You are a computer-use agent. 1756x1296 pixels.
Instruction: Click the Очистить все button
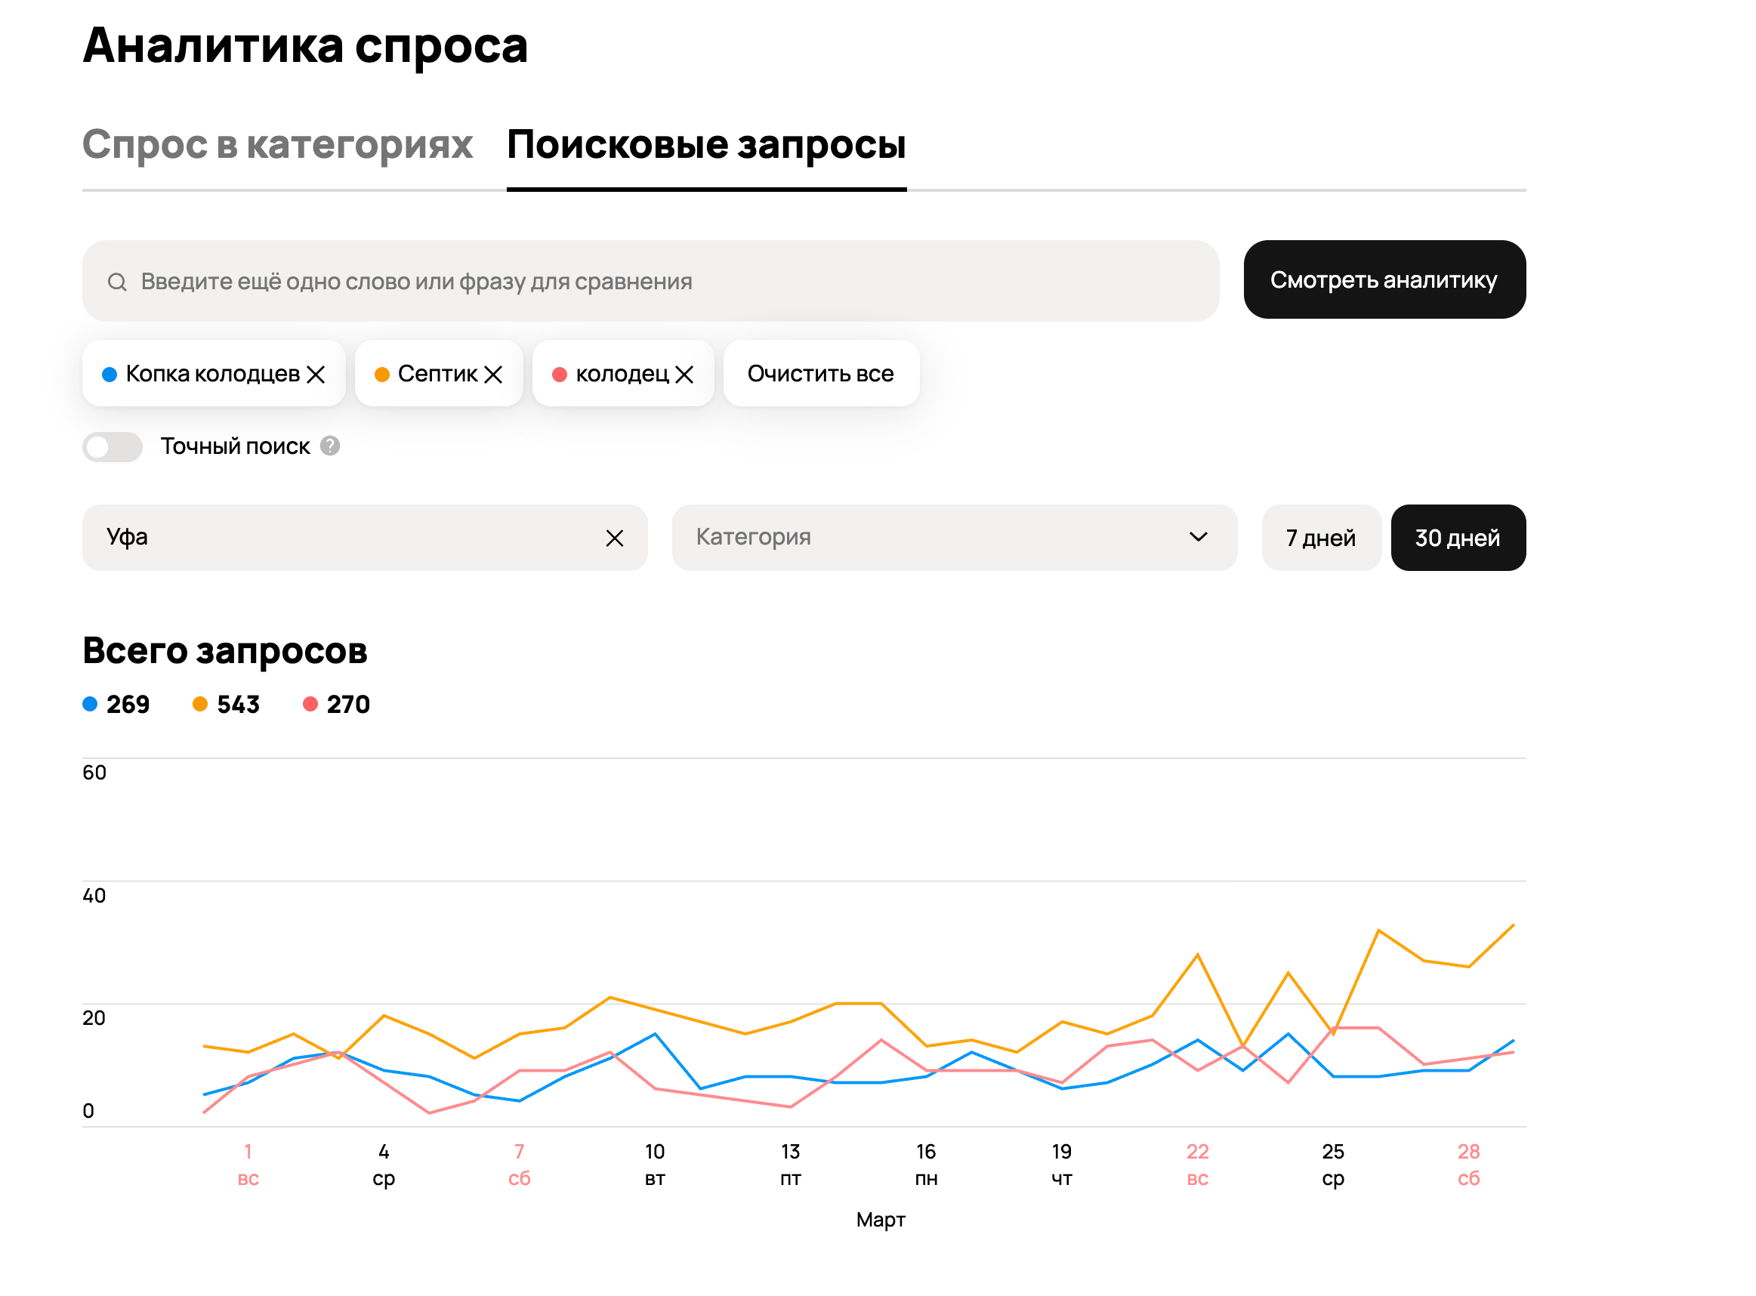tap(820, 374)
